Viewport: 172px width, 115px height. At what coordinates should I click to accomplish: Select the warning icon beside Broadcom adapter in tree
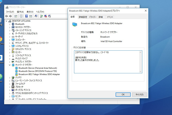tap(16, 74)
